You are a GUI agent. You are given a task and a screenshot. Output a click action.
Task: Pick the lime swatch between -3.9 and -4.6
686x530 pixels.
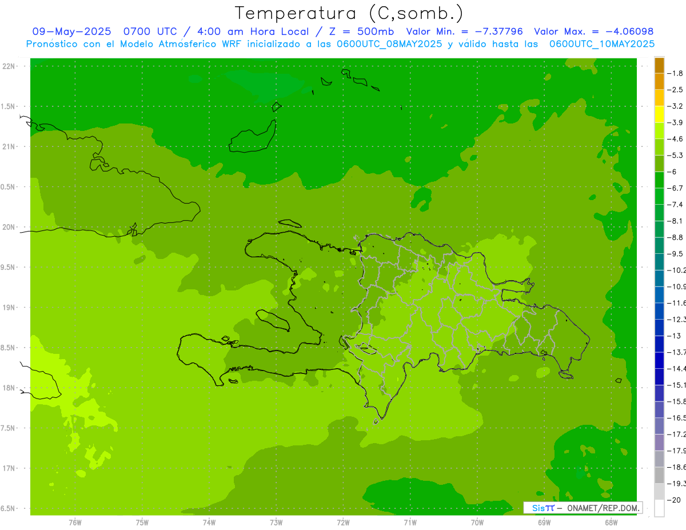[659, 130]
